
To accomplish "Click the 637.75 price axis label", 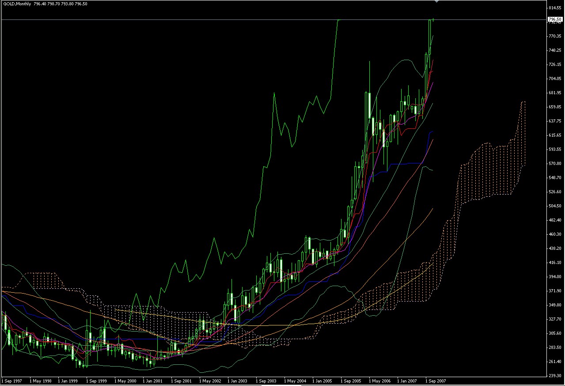I will coord(555,121).
